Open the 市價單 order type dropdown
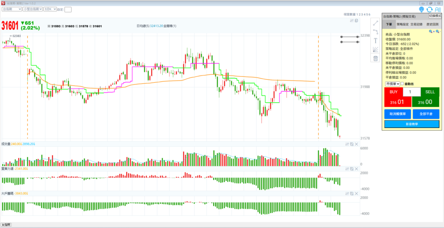Image resolution: width=444 pixels, height=228 pixels. [392, 84]
